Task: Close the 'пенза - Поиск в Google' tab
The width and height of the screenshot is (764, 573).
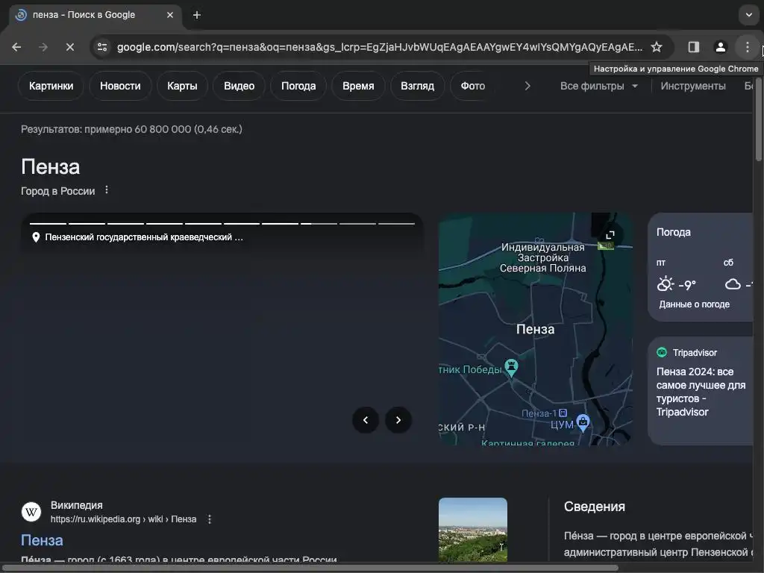Action: pos(170,15)
